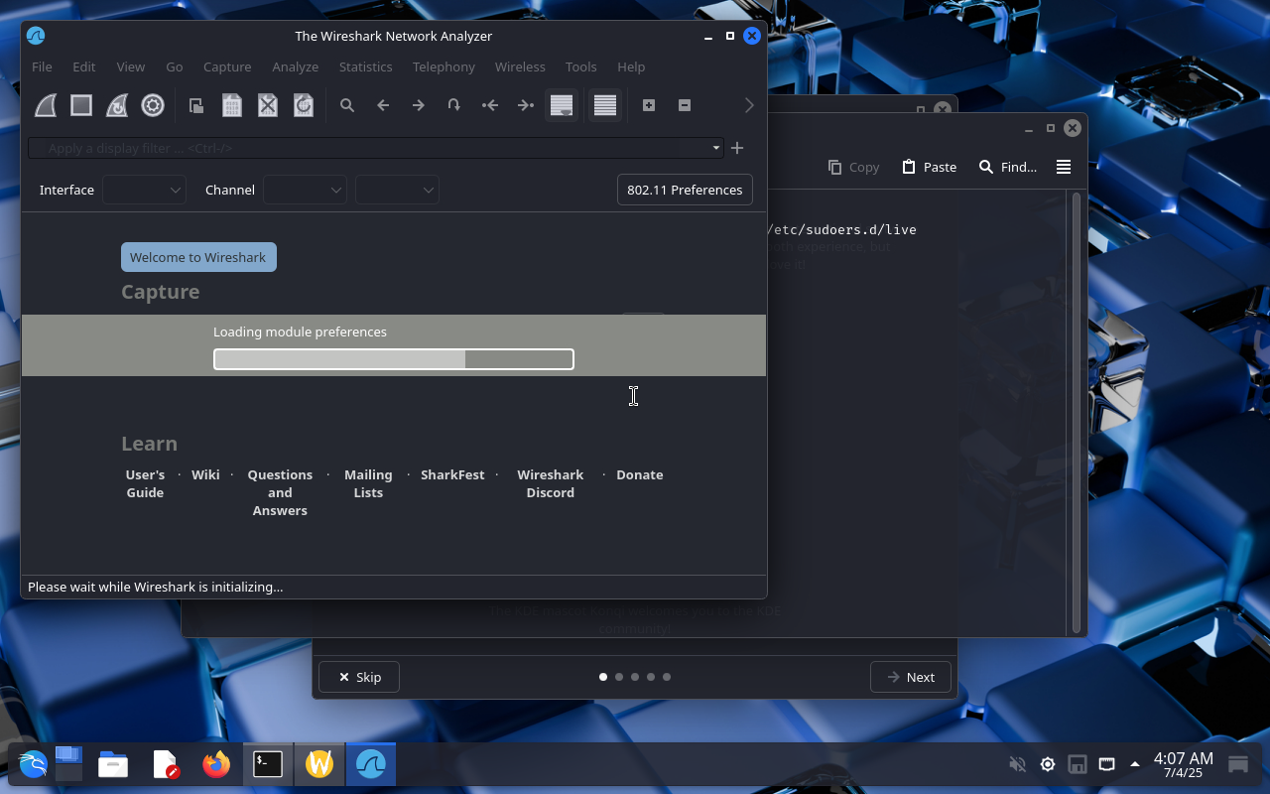Screen dimensions: 1270x794
Task: Open the Statistics menu
Action: pyautogui.click(x=366, y=66)
